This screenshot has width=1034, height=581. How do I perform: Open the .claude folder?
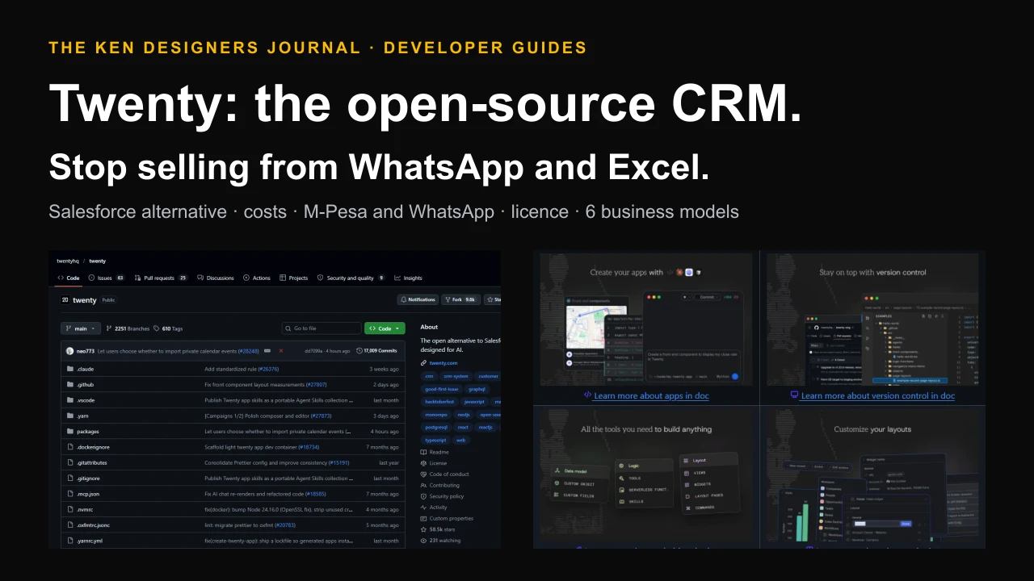pos(85,369)
